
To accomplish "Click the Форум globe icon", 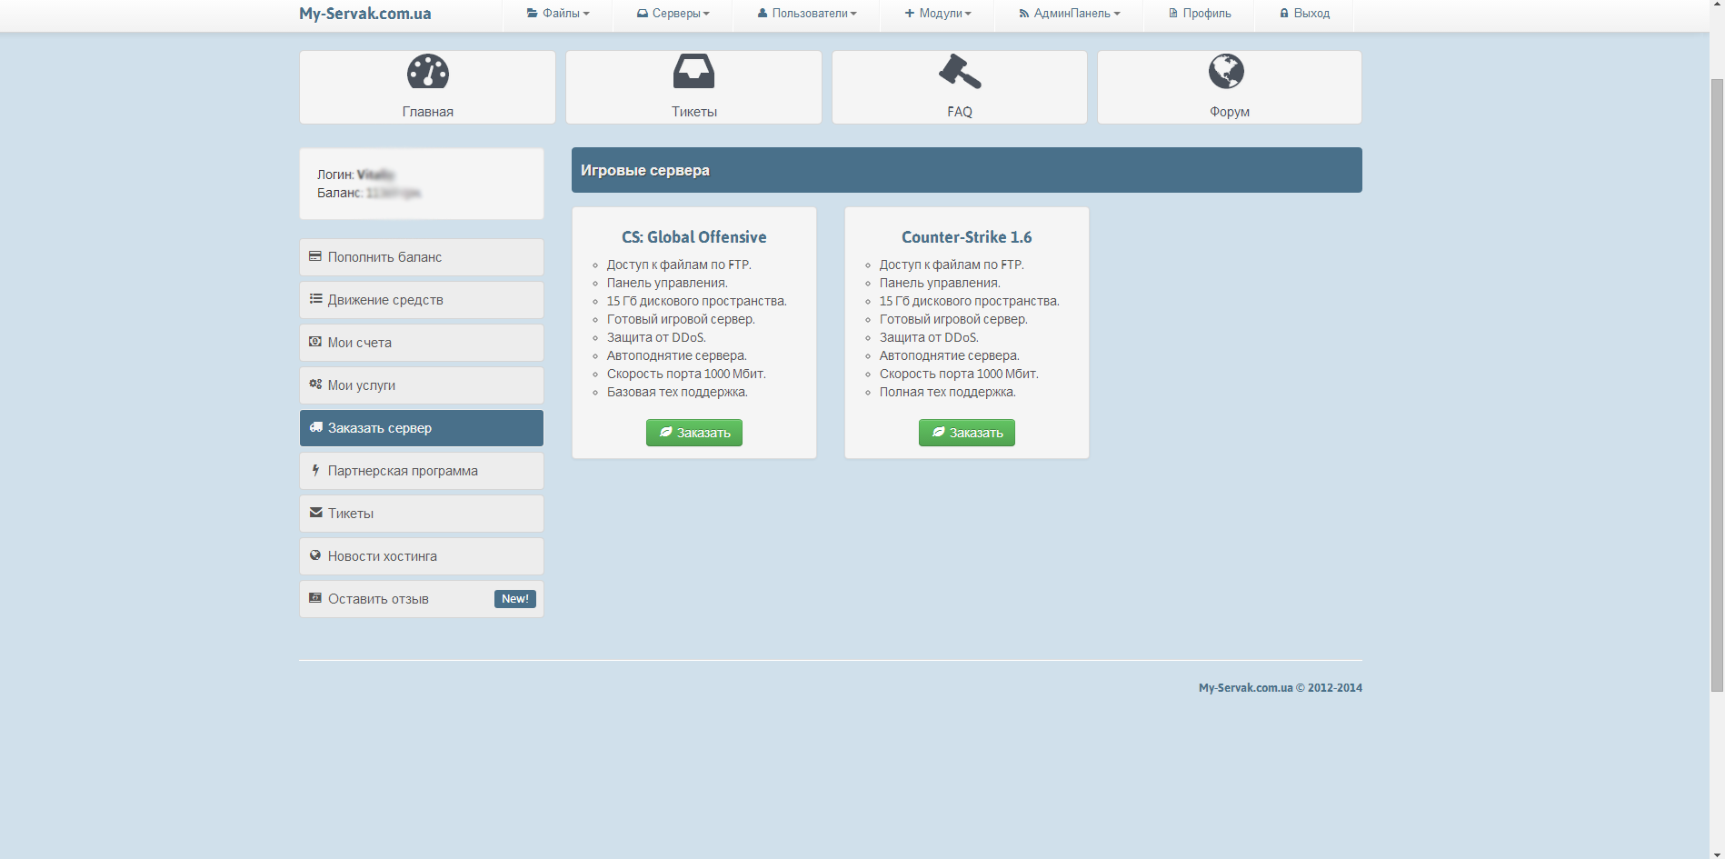I will tap(1226, 72).
